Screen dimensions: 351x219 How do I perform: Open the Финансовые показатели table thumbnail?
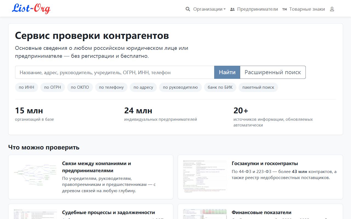(205, 214)
